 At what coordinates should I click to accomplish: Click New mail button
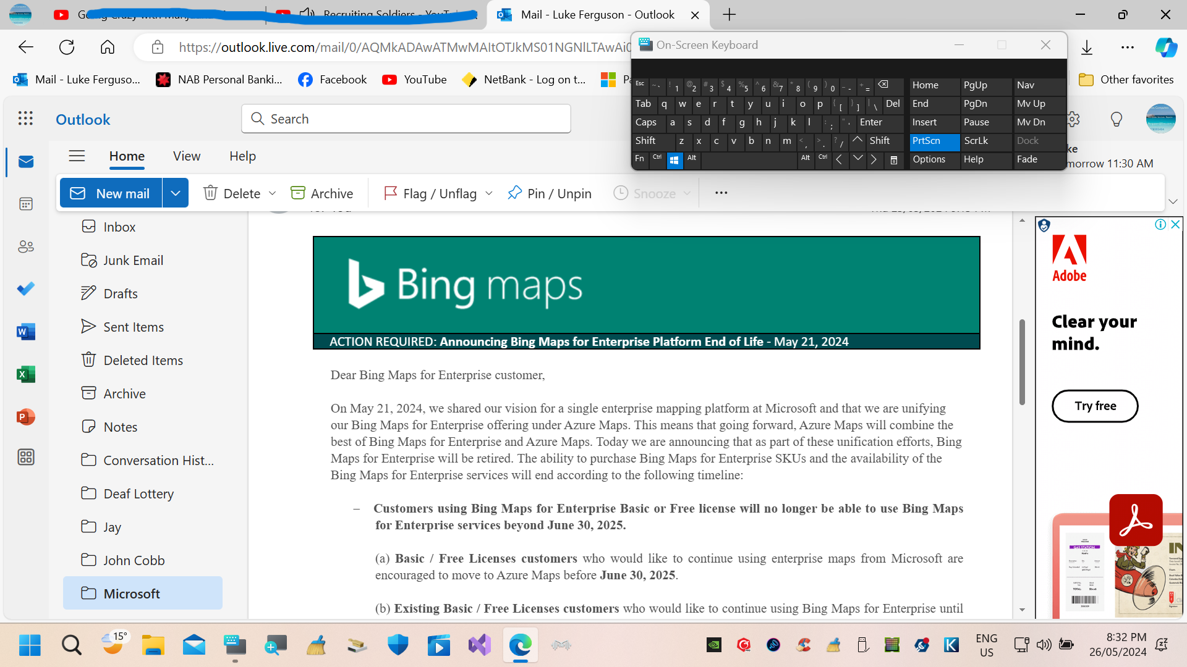pyautogui.click(x=111, y=193)
